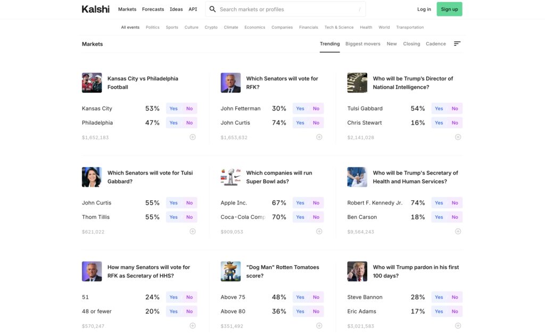The height and width of the screenshot is (336, 545).
Task: Add Kansas City vs Philadelphia market via plus icon
Action: (193, 137)
